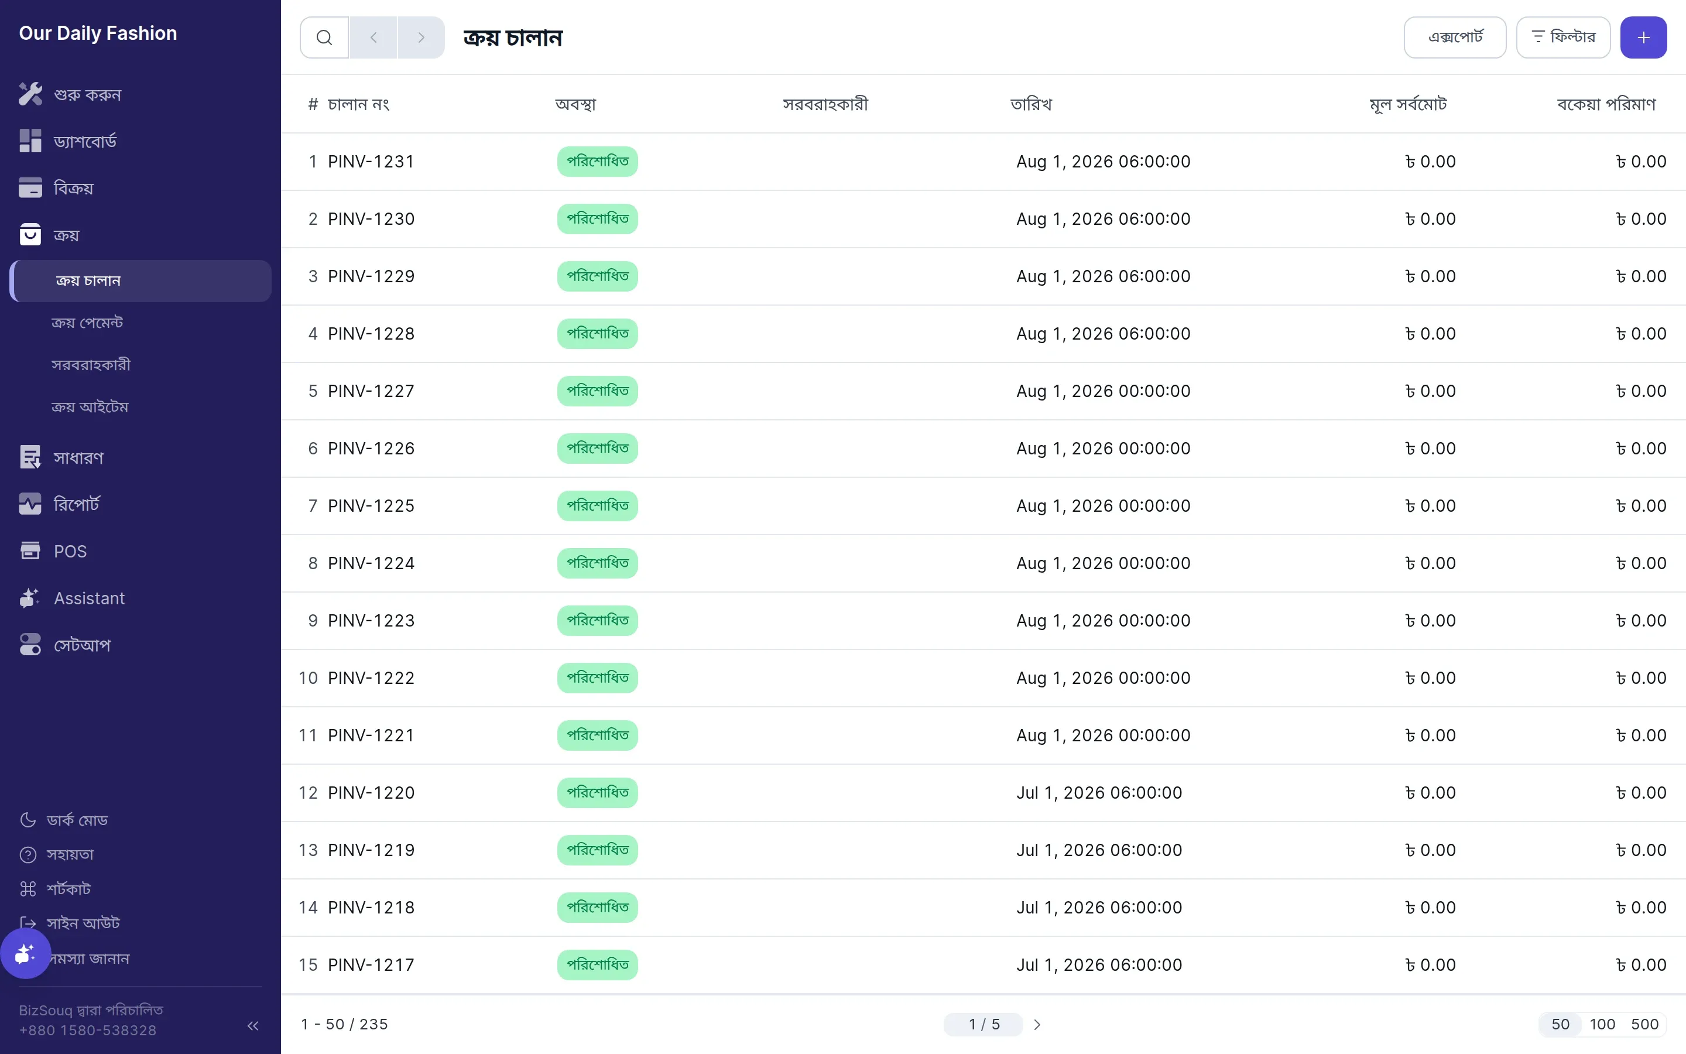This screenshot has height=1054, width=1686.
Task: Click the রিপোর্ট chart icon
Action: click(30, 504)
